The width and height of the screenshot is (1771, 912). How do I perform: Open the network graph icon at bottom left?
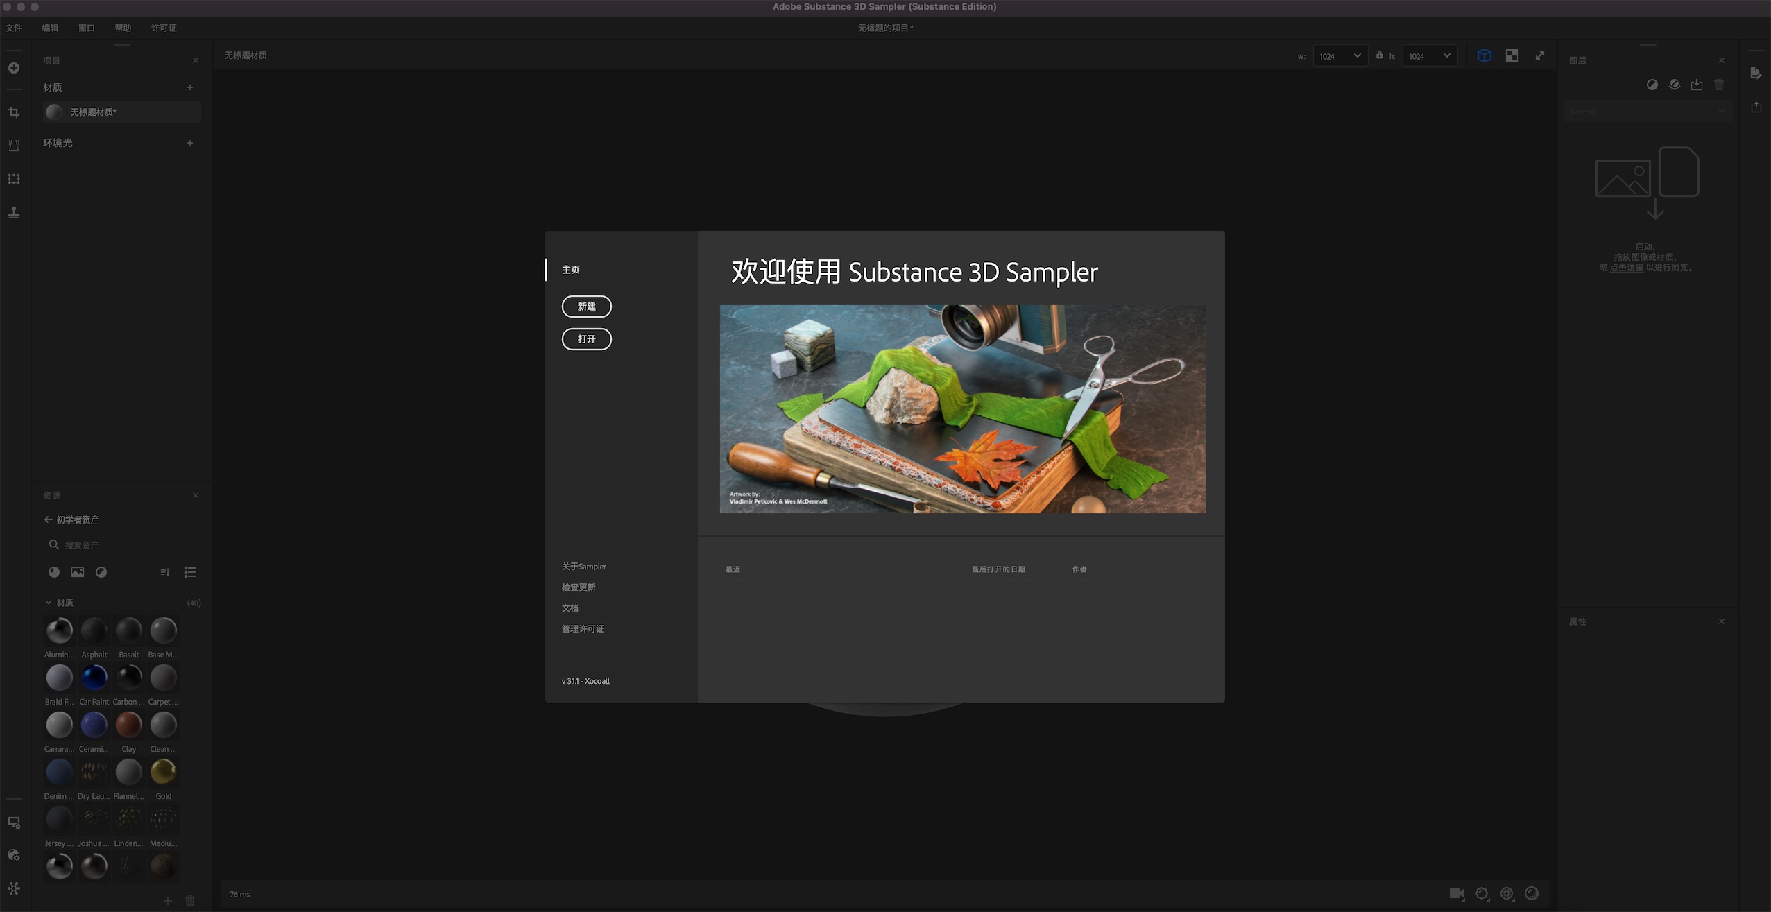coord(14,888)
